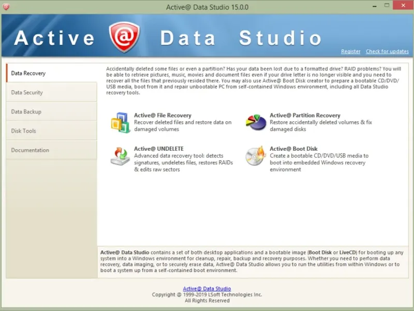The height and width of the screenshot is (311, 414).
Task: Click the "All Rights Reserved" text
Action: (x=207, y=301)
